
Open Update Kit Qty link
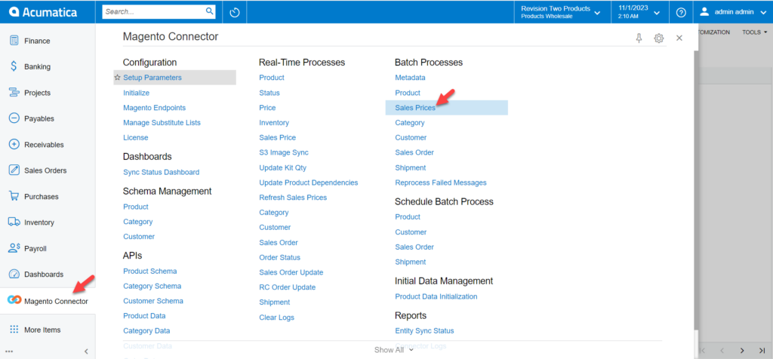pos(282,167)
